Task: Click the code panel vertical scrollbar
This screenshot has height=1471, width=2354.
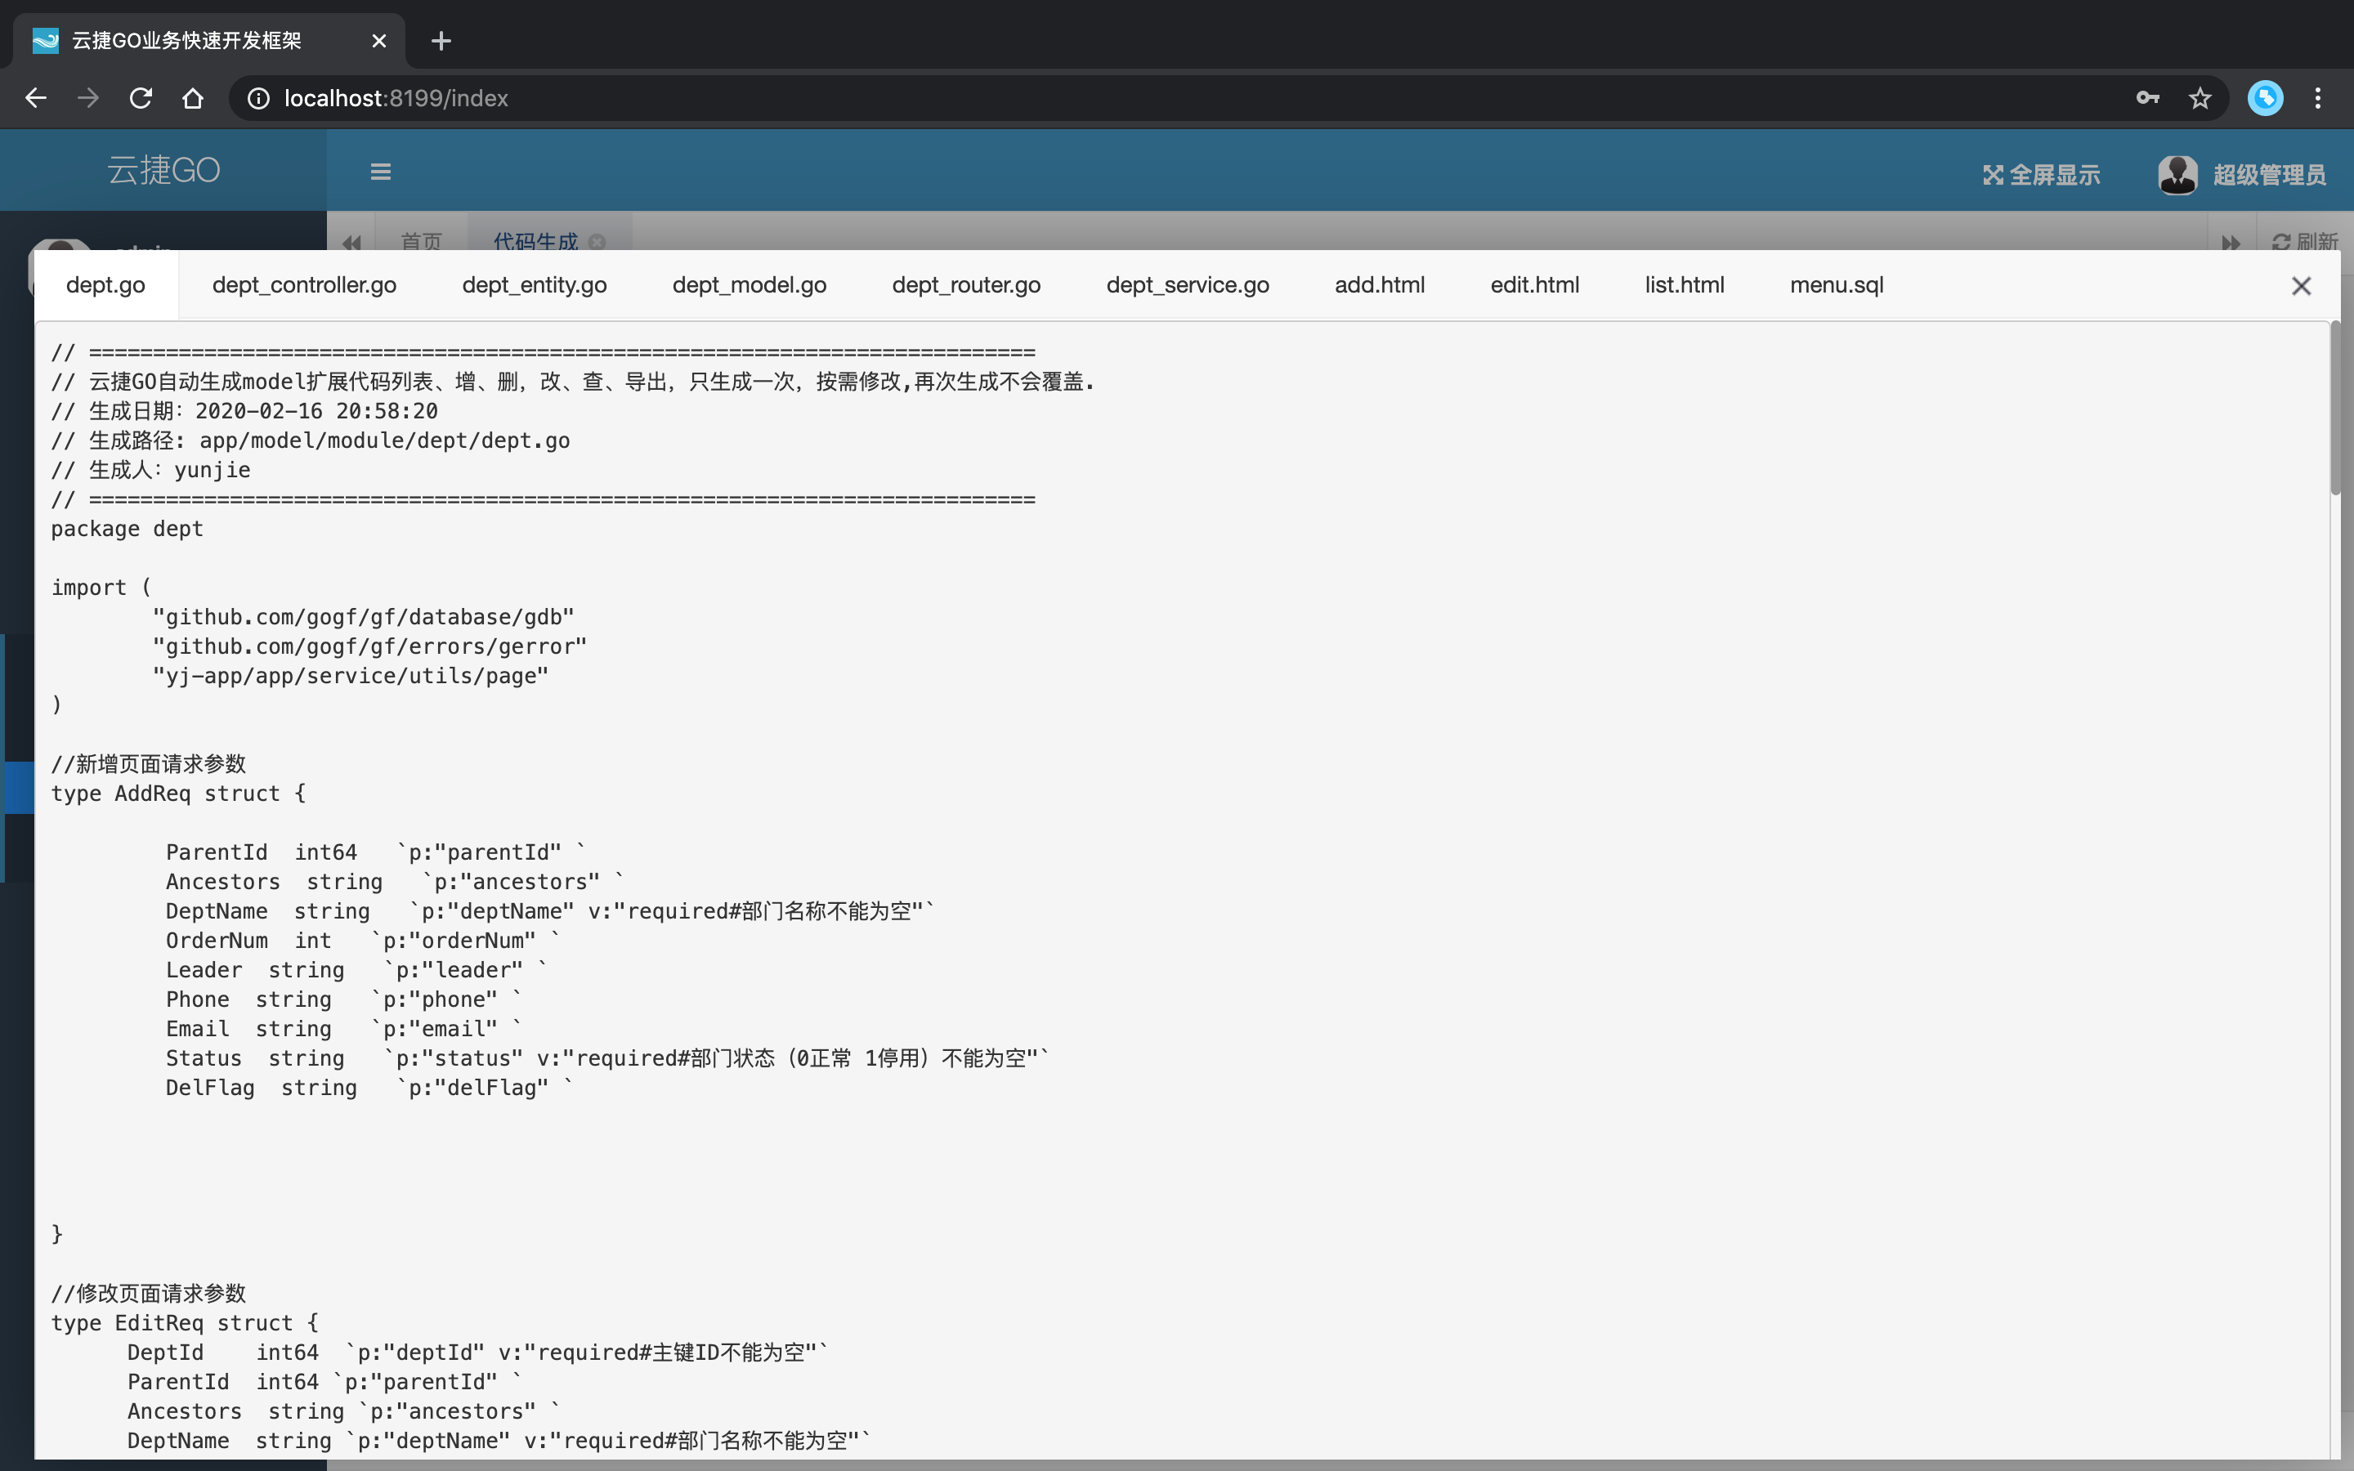Action: click(x=2334, y=409)
